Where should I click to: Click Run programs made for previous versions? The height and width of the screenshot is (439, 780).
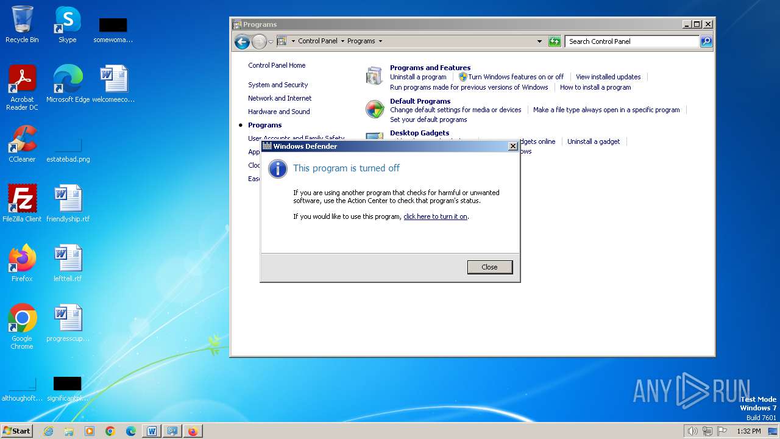(469, 87)
